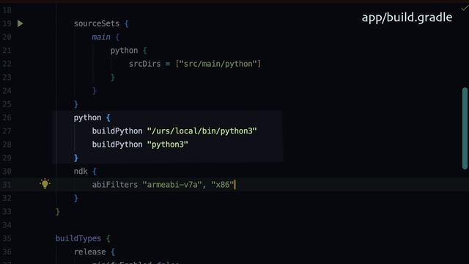Grab the vertical editor scrollbar thumb

[465, 128]
